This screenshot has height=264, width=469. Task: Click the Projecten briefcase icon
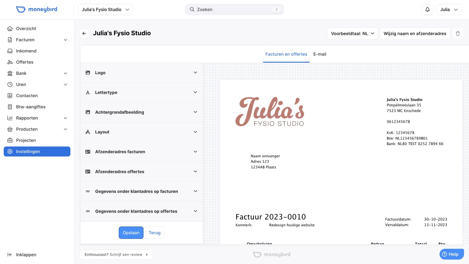10,140
